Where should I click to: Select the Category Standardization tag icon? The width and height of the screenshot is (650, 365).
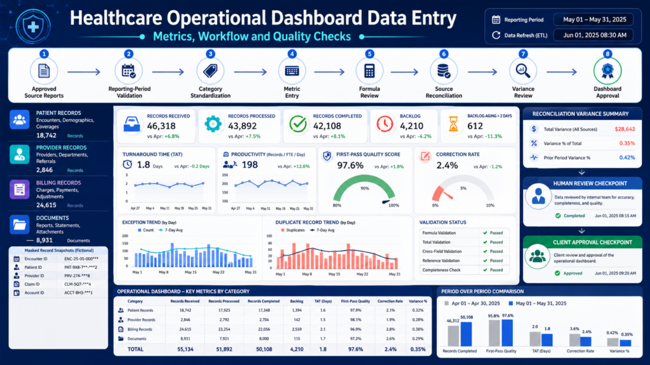pyautogui.click(x=210, y=71)
